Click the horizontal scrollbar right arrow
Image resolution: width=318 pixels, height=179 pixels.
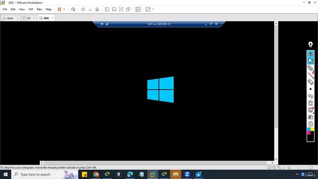click(x=272, y=163)
